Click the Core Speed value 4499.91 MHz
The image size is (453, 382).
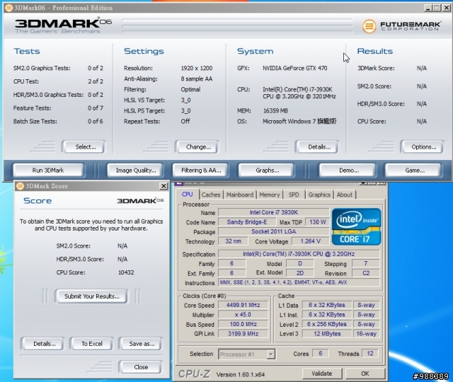[x=243, y=305]
